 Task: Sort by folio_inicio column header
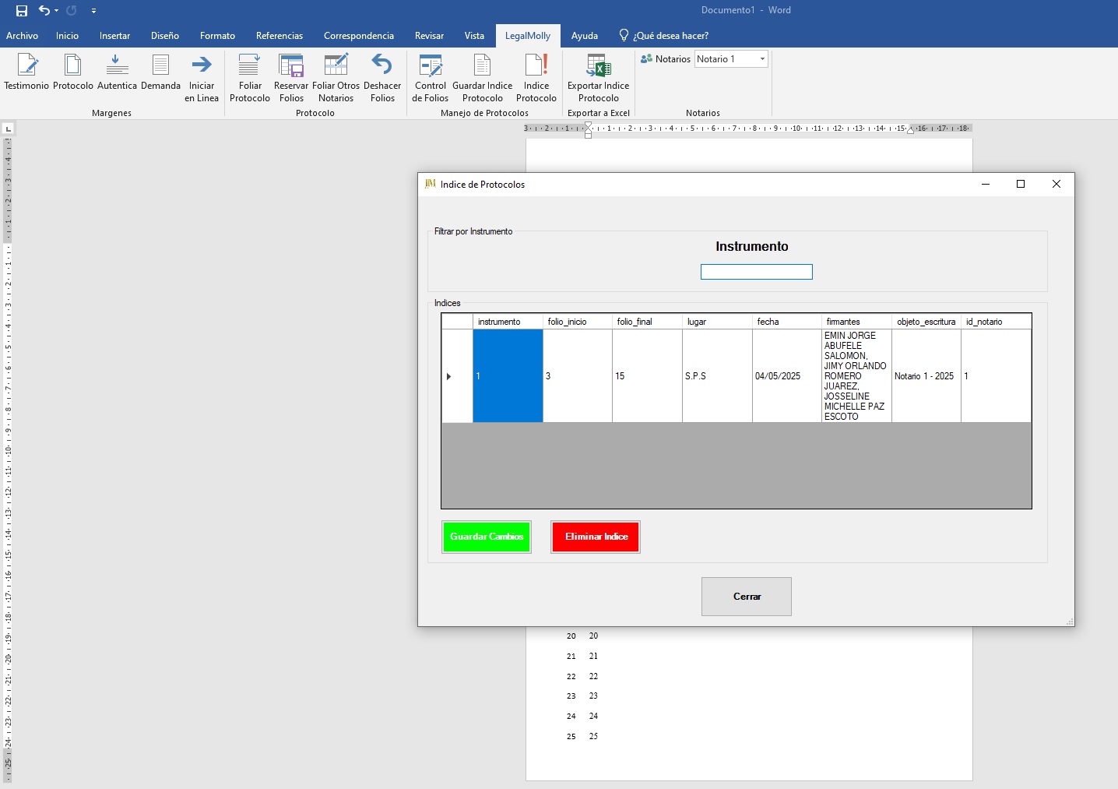(578, 322)
